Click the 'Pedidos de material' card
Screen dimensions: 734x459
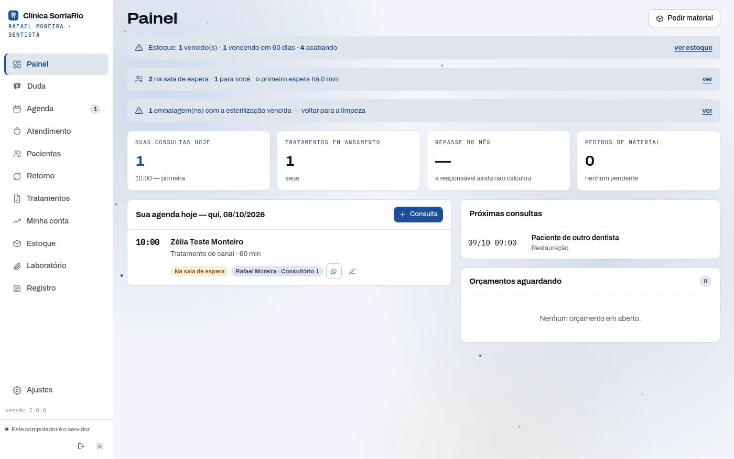pos(649,161)
